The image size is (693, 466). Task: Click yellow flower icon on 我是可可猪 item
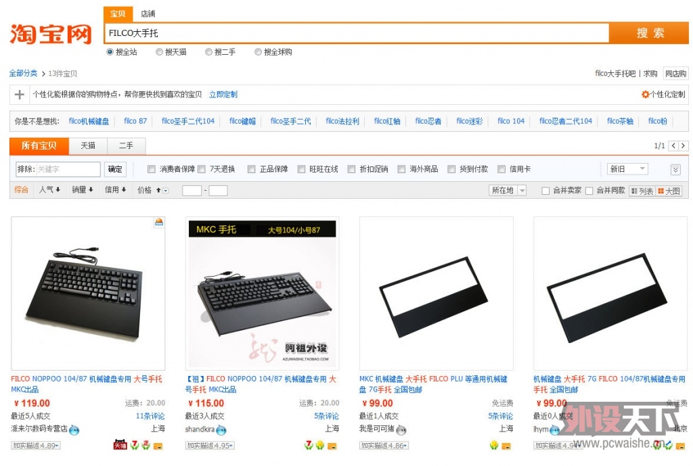494,445
